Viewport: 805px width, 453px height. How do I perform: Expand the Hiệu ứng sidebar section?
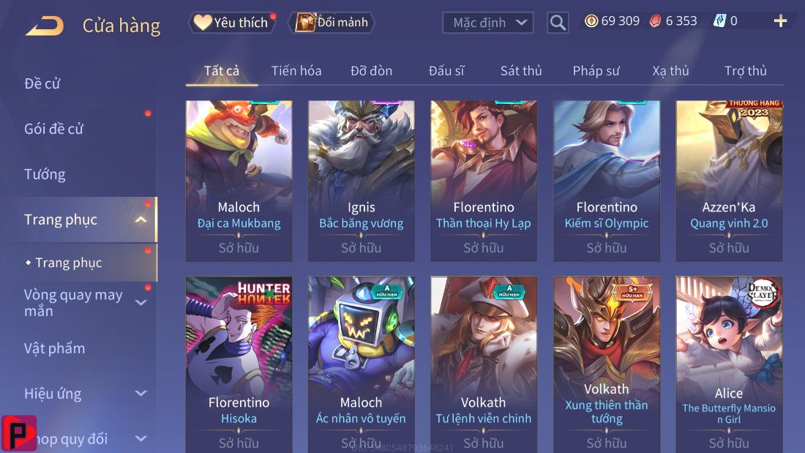coord(141,394)
